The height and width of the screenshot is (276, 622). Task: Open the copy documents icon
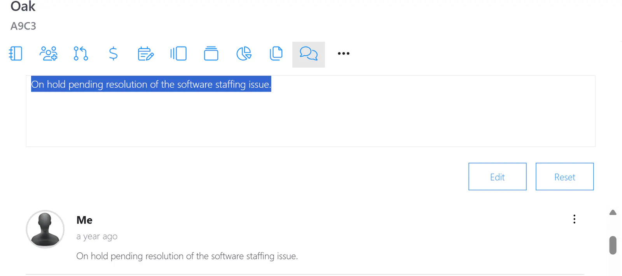[276, 54]
